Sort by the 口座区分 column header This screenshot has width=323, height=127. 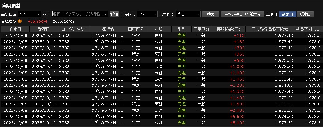tap(136, 29)
